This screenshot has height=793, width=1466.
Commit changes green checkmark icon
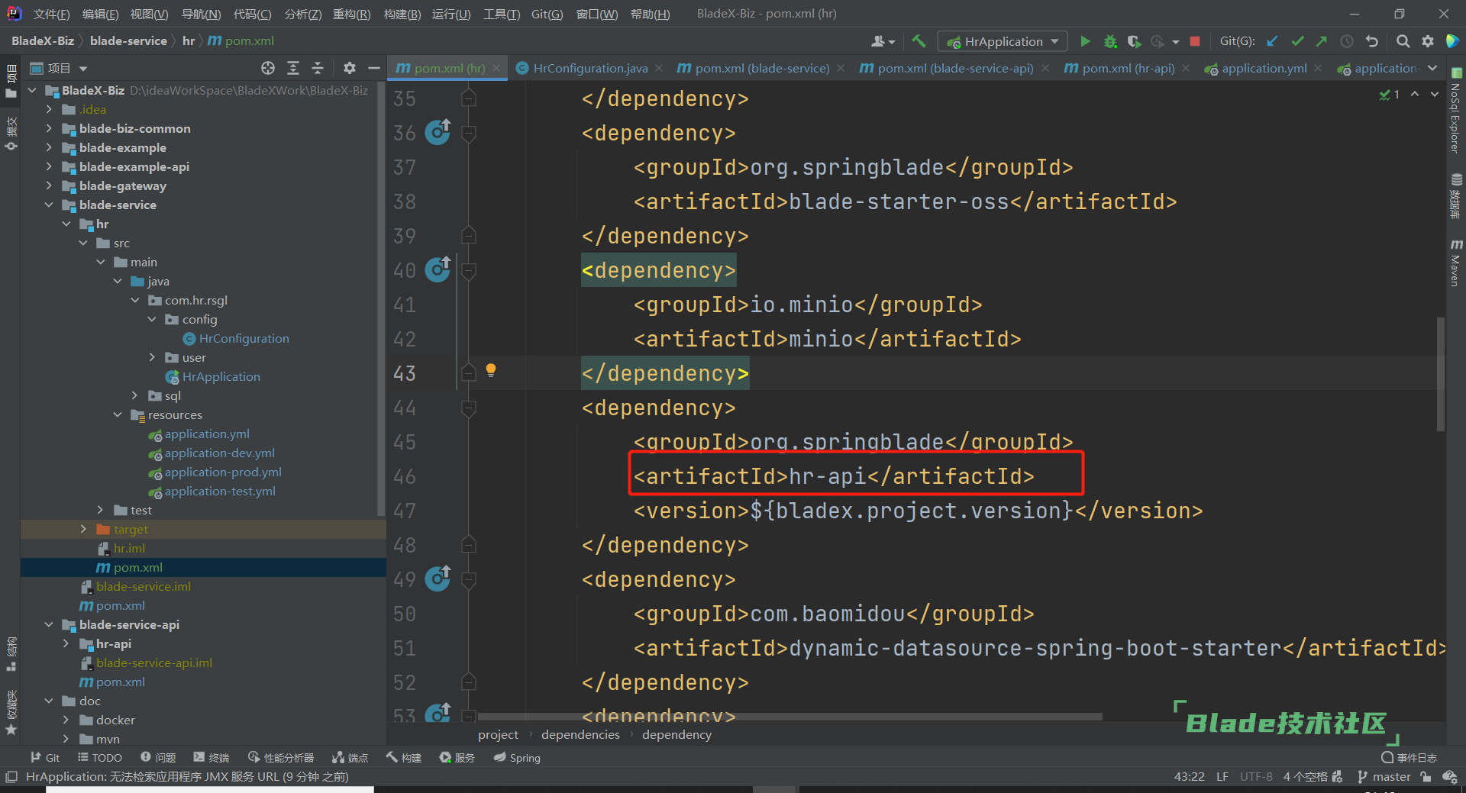pos(1297,41)
